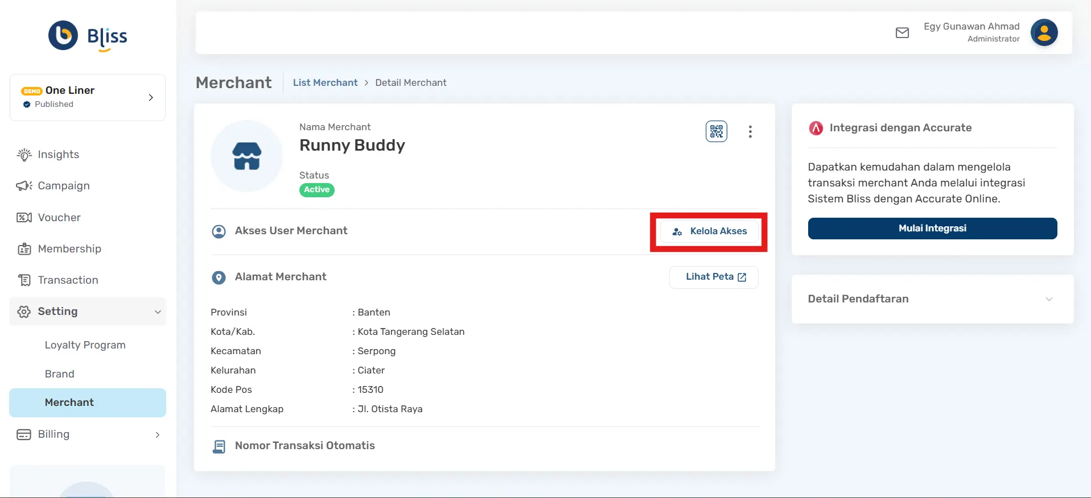Viewport: 1091px width, 498px height.
Task: Click the mail envelope icon in header
Action: [x=902, y=33]
